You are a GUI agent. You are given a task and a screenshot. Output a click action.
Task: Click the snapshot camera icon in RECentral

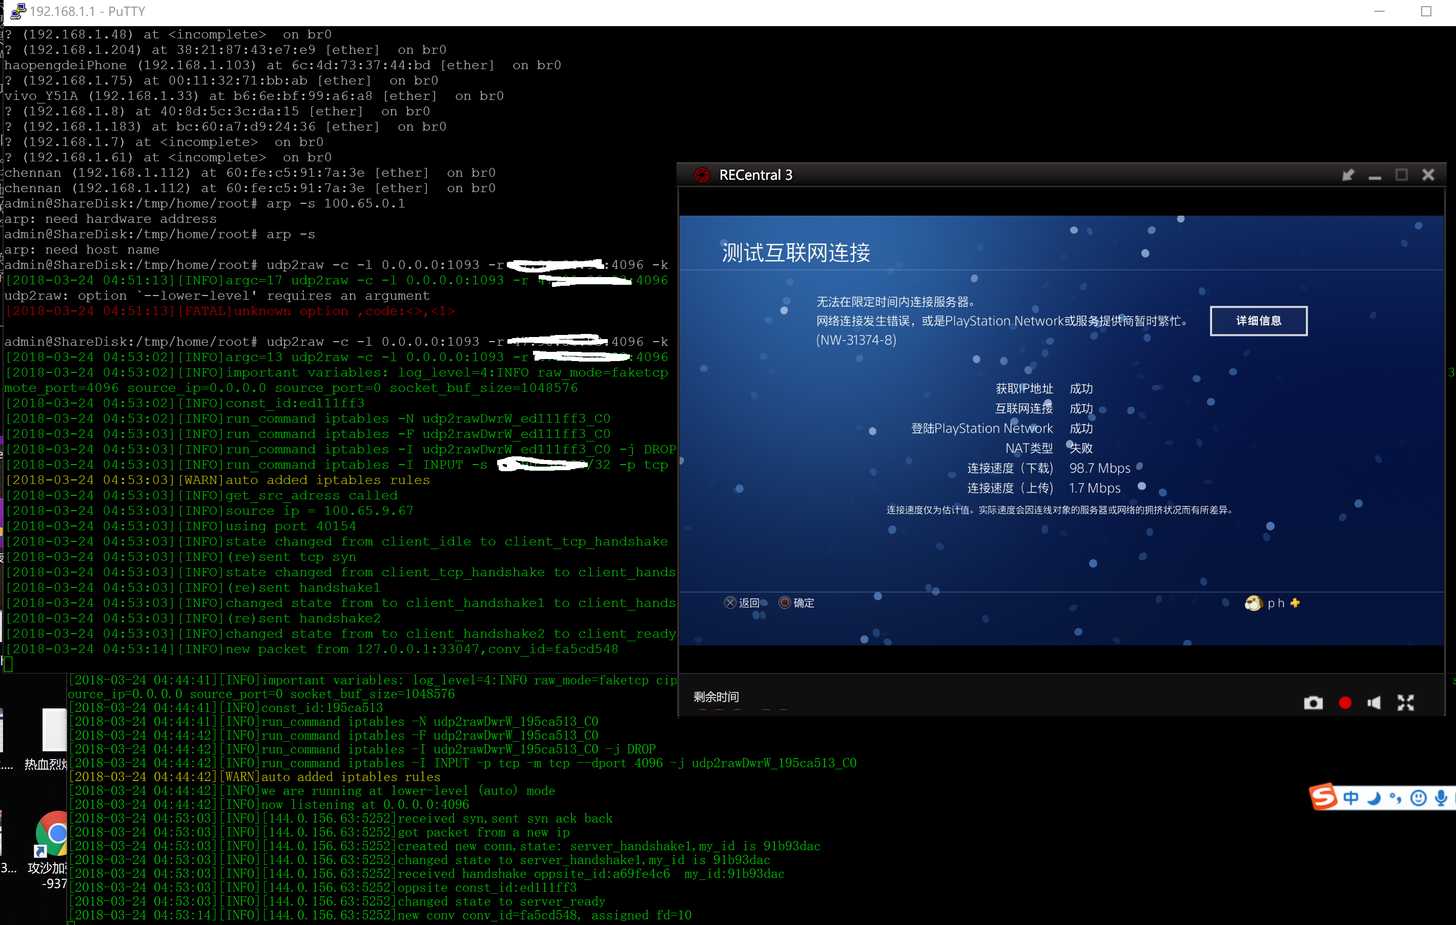pos(1313,703)
